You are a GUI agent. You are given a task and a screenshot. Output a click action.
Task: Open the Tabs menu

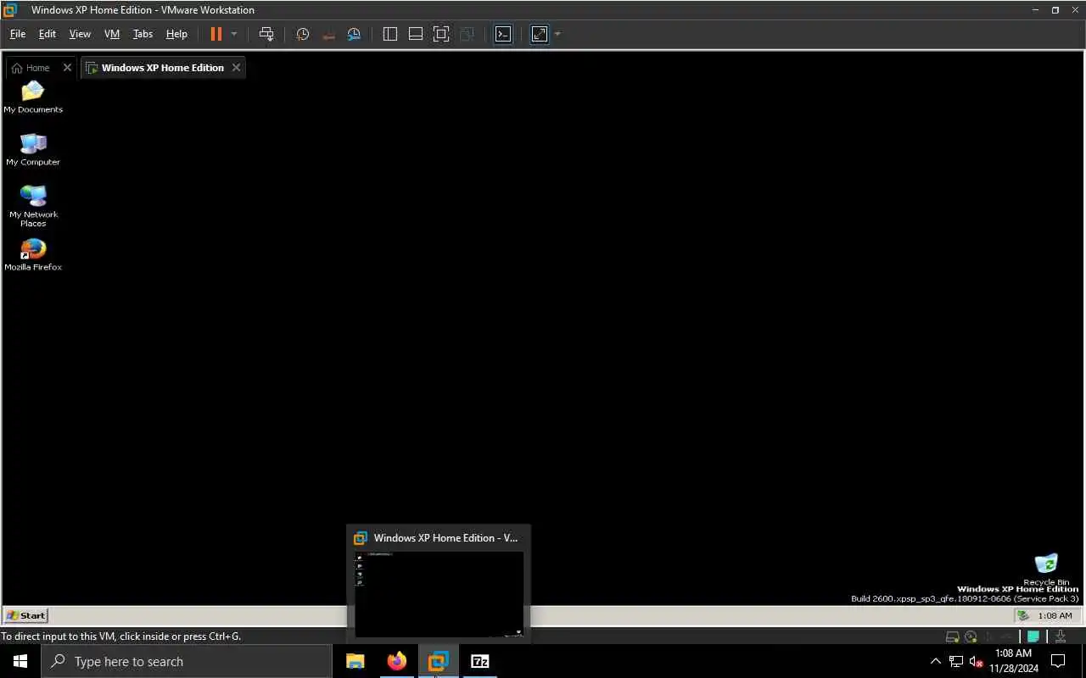(x=143, y=34)
